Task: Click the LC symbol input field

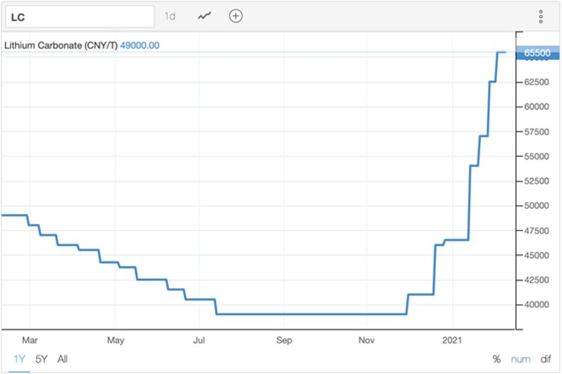Action: [78, 16]
